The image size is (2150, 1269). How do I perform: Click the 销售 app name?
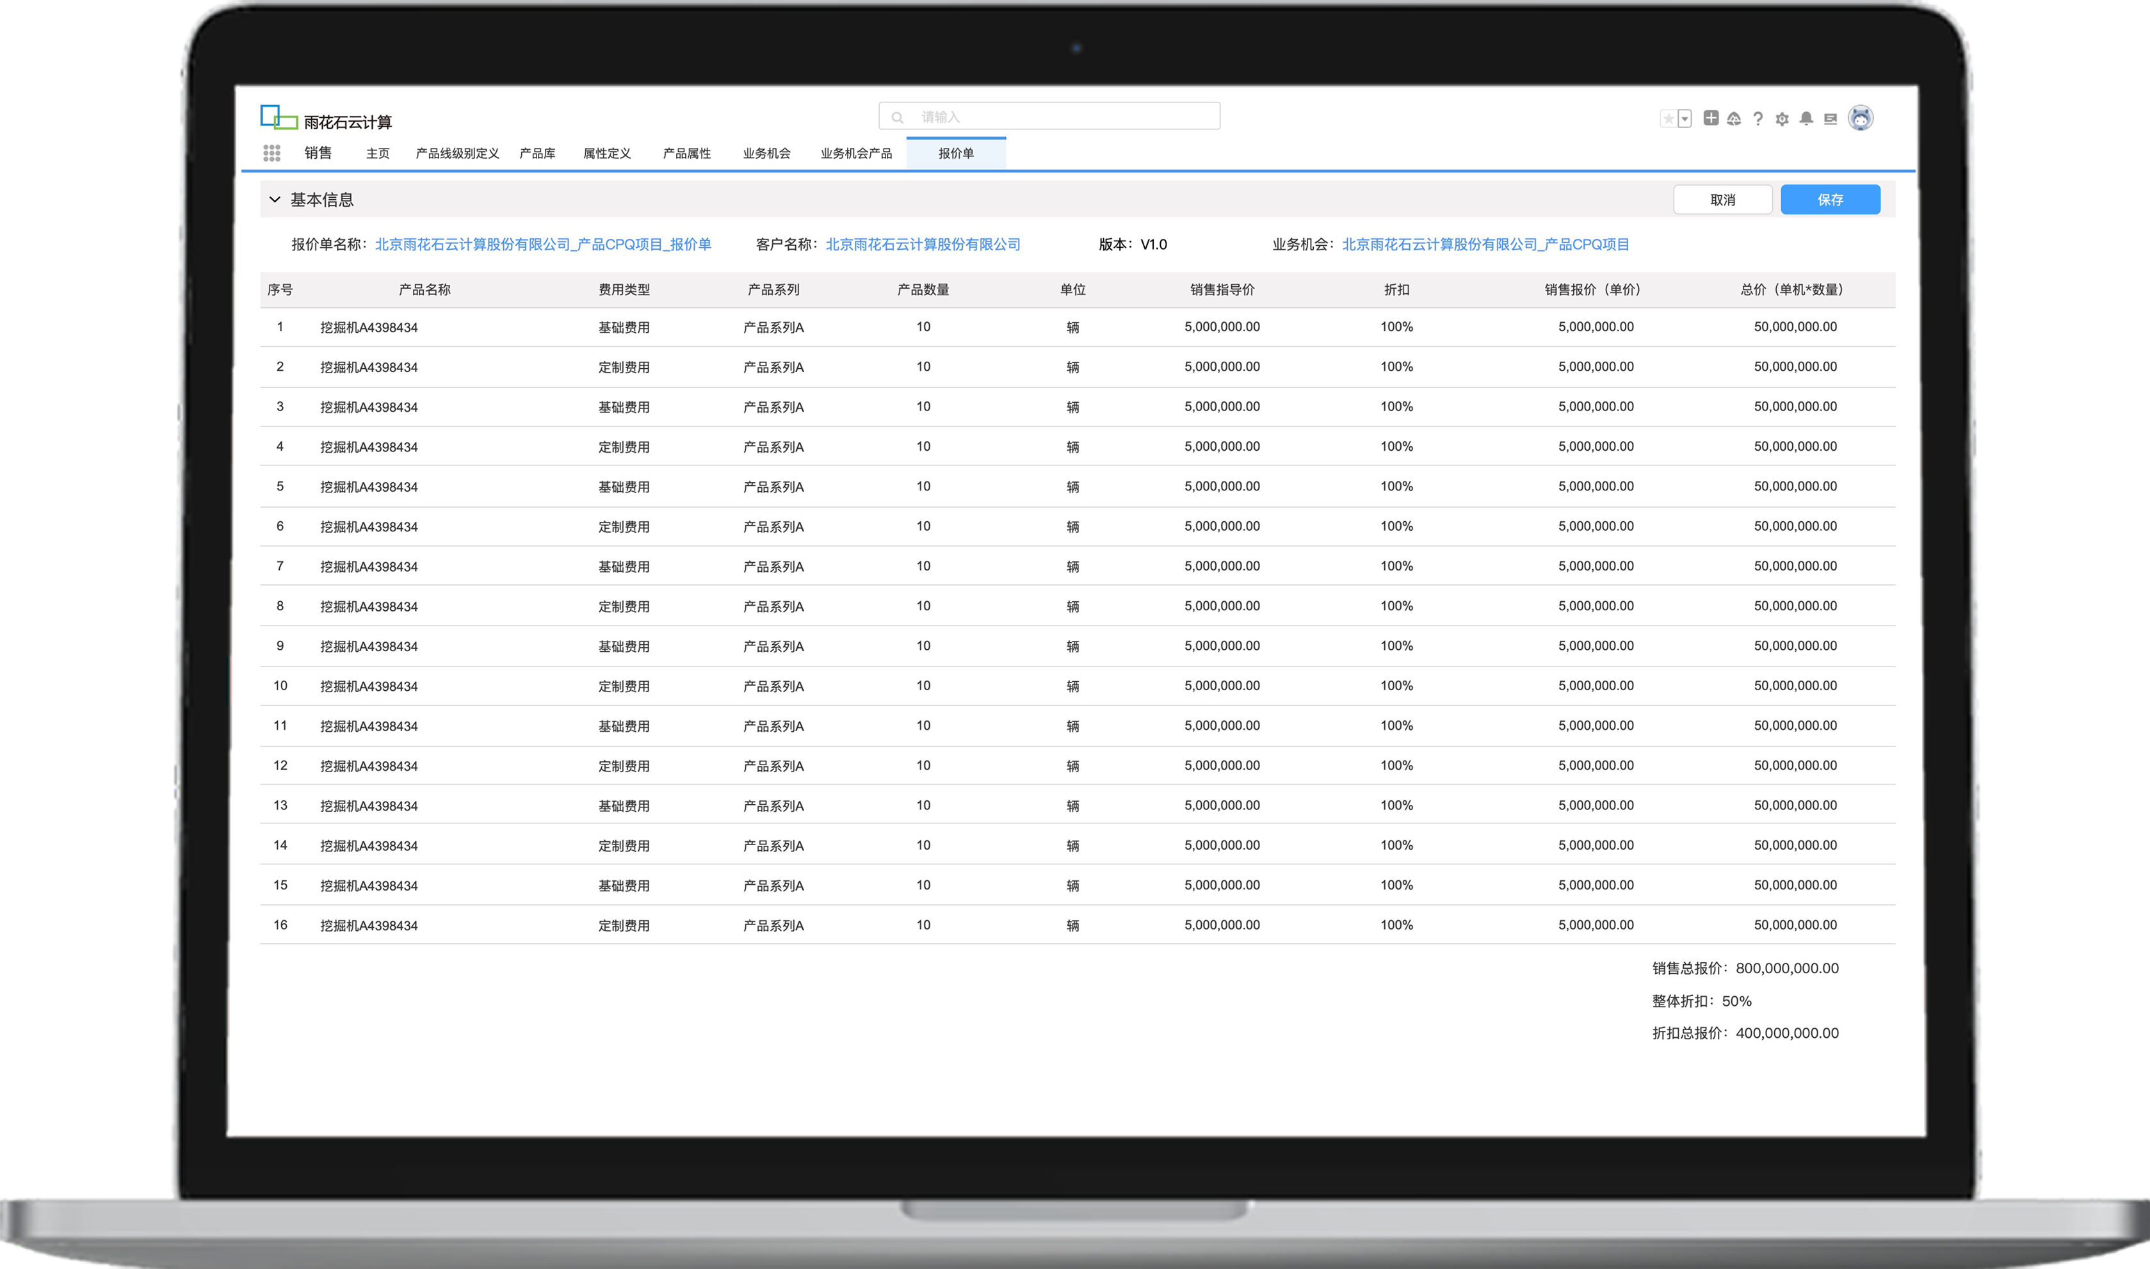tap(318, 152)
